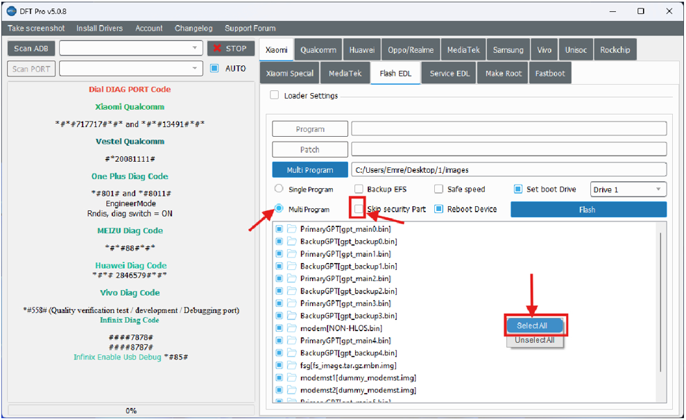Open the port dropdown next to Scan PORT
The width and height of the screenshot is (686, 420).
click(x=131, y=68)
